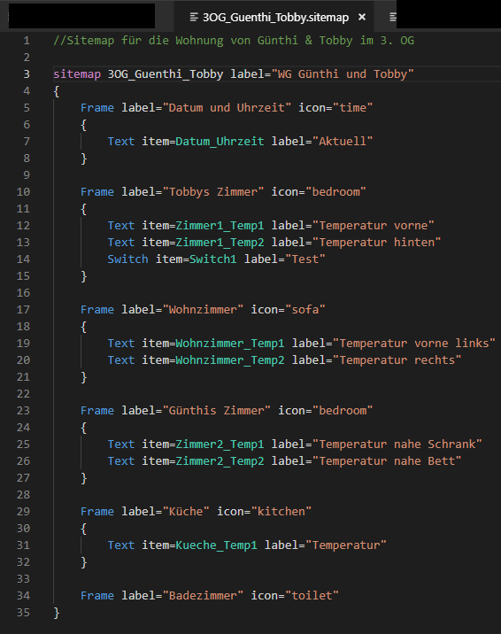Click the 'Switch' keyword on line 14
501x634 pixels.
[127, 259]
